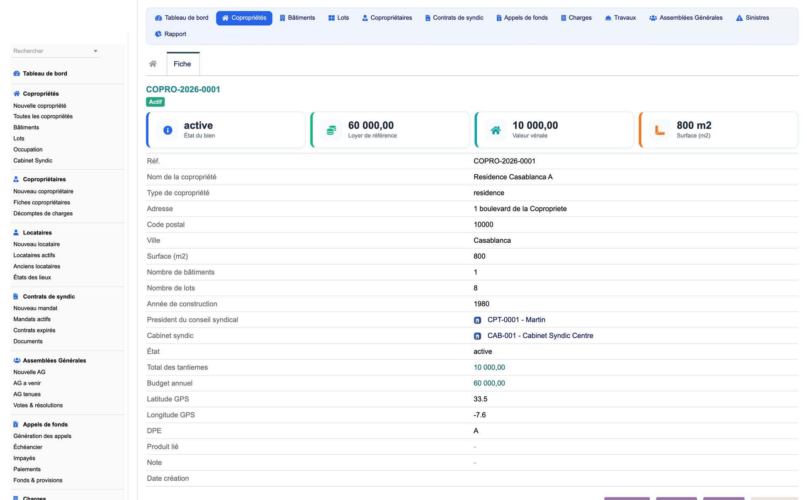Open États des lieux in sidebar
The width and height of the screenshot is (807, 500).
tap(32, 278)
